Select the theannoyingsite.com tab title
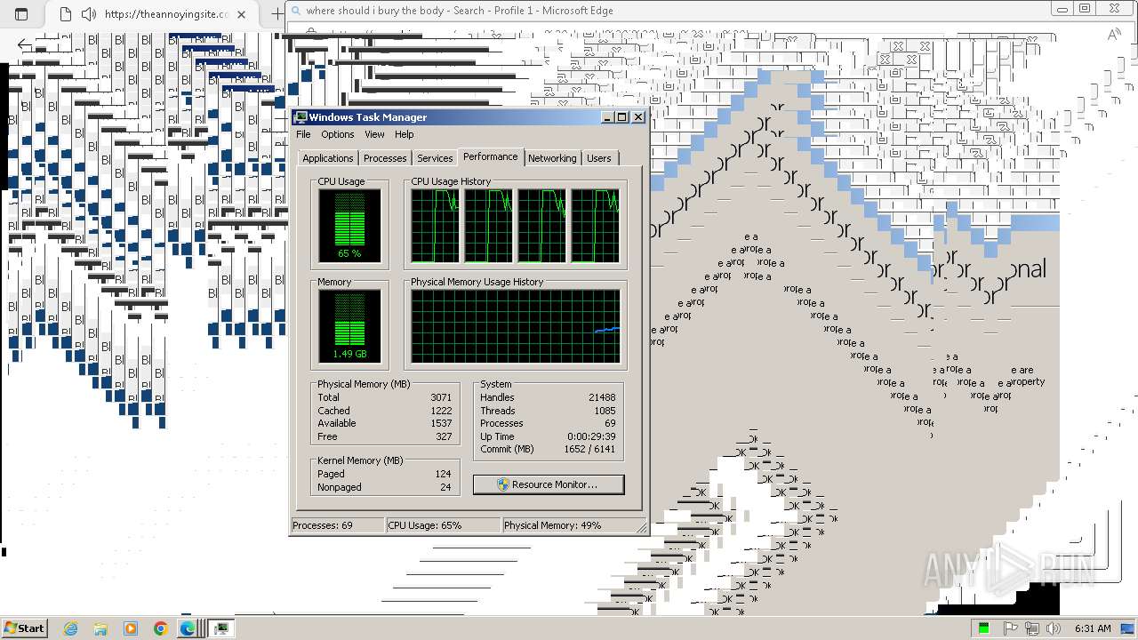The width and height of the screenshot is (1138, 640). (x=166, y=14)
